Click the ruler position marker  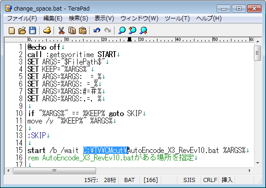pyautogui.click(x=129, y=40)
